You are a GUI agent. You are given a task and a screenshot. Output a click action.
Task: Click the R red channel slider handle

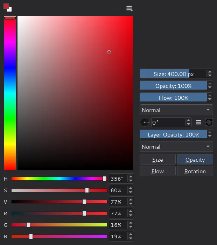(x=84, y=213)
